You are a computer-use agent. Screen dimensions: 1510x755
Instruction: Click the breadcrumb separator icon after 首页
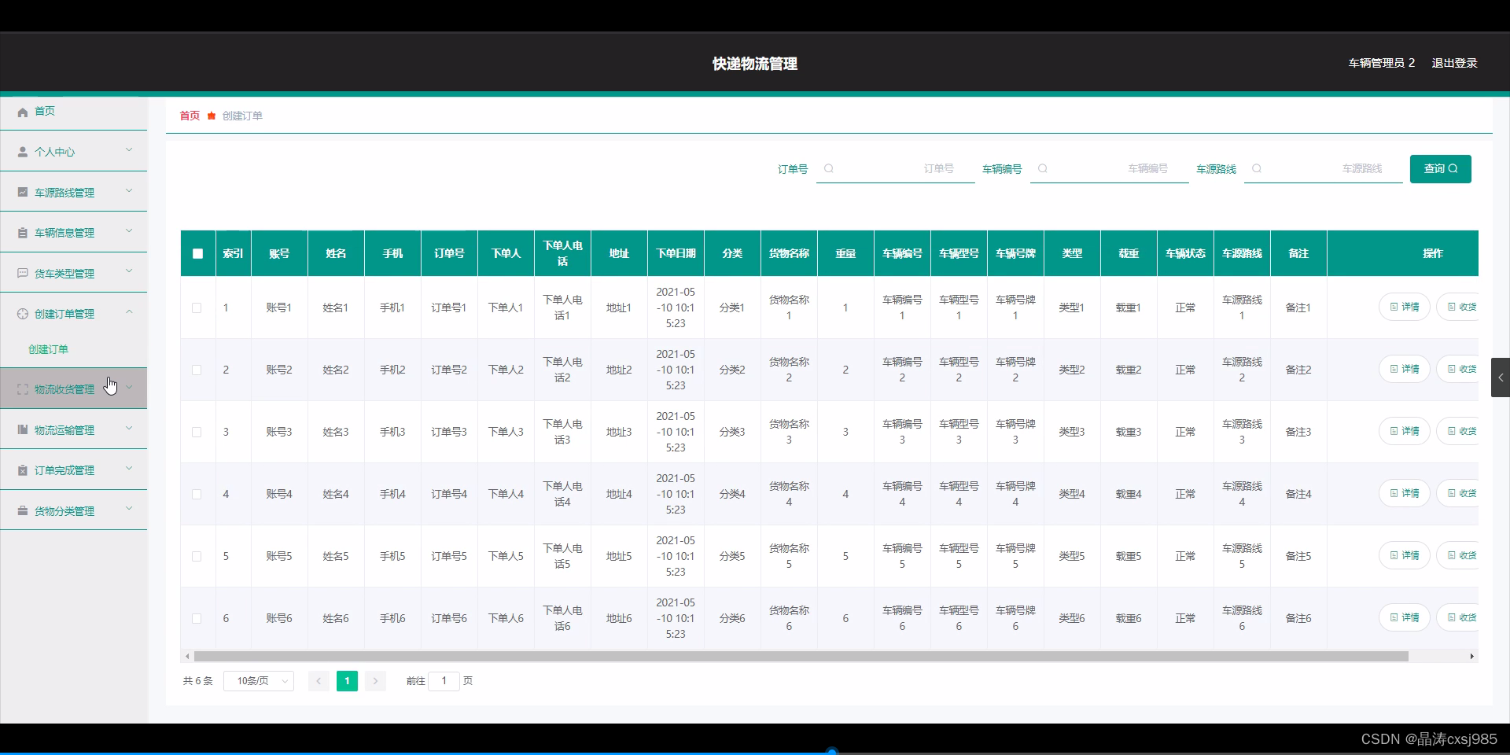coord(211,116)
